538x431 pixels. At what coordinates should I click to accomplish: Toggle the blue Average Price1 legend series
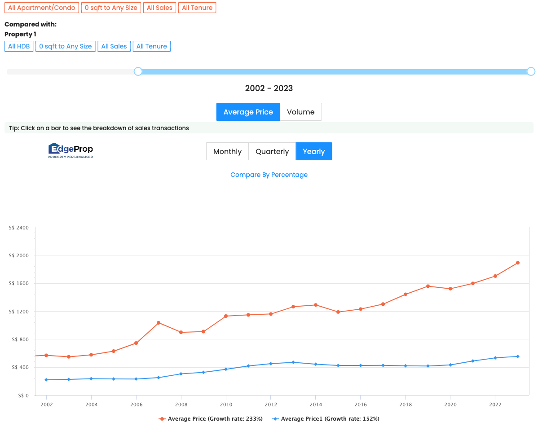(x=326, y=419)
